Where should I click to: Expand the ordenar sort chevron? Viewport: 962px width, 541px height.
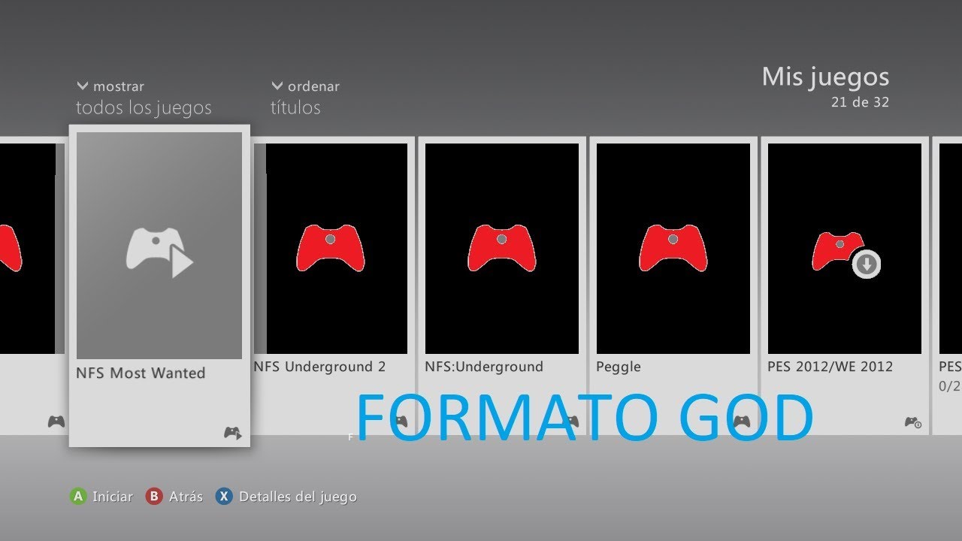277,86
